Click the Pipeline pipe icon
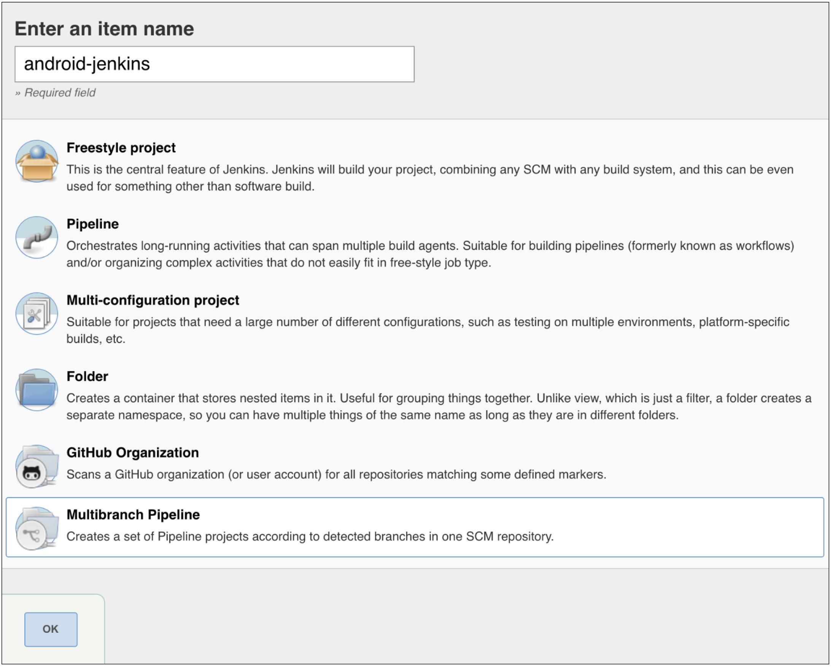 pyautogui.click(x=37, y=237)
